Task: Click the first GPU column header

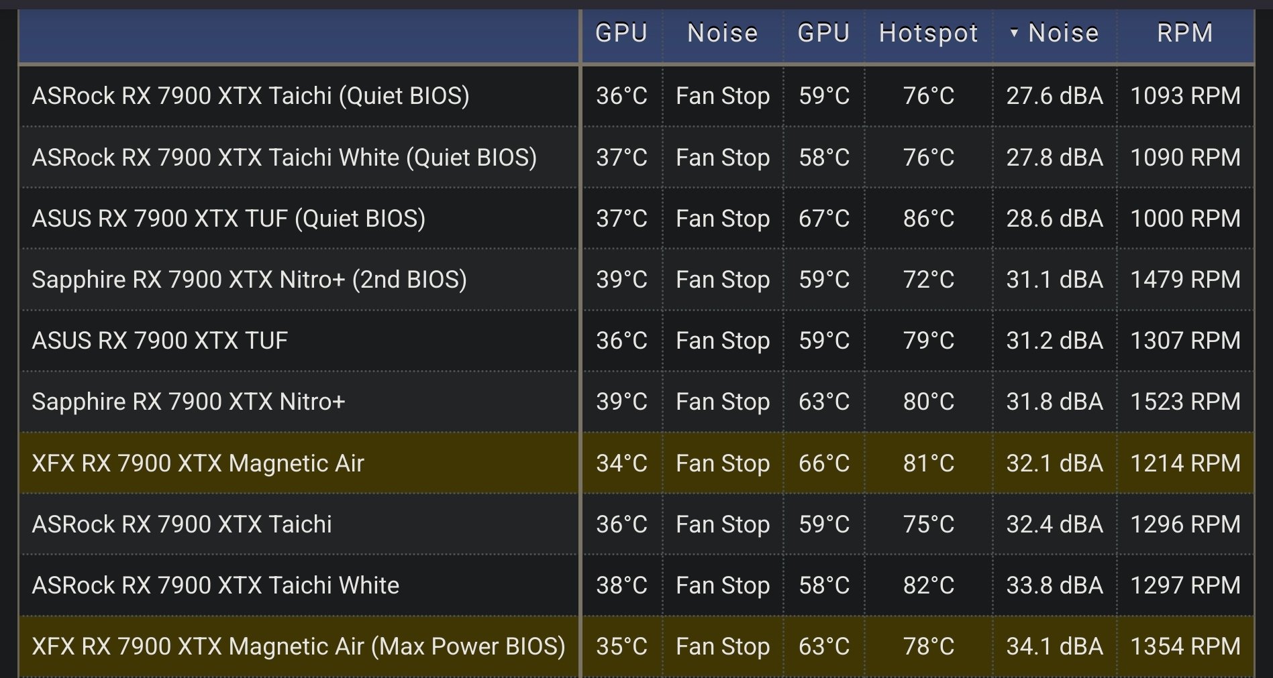Action: (x=621, y=33)
